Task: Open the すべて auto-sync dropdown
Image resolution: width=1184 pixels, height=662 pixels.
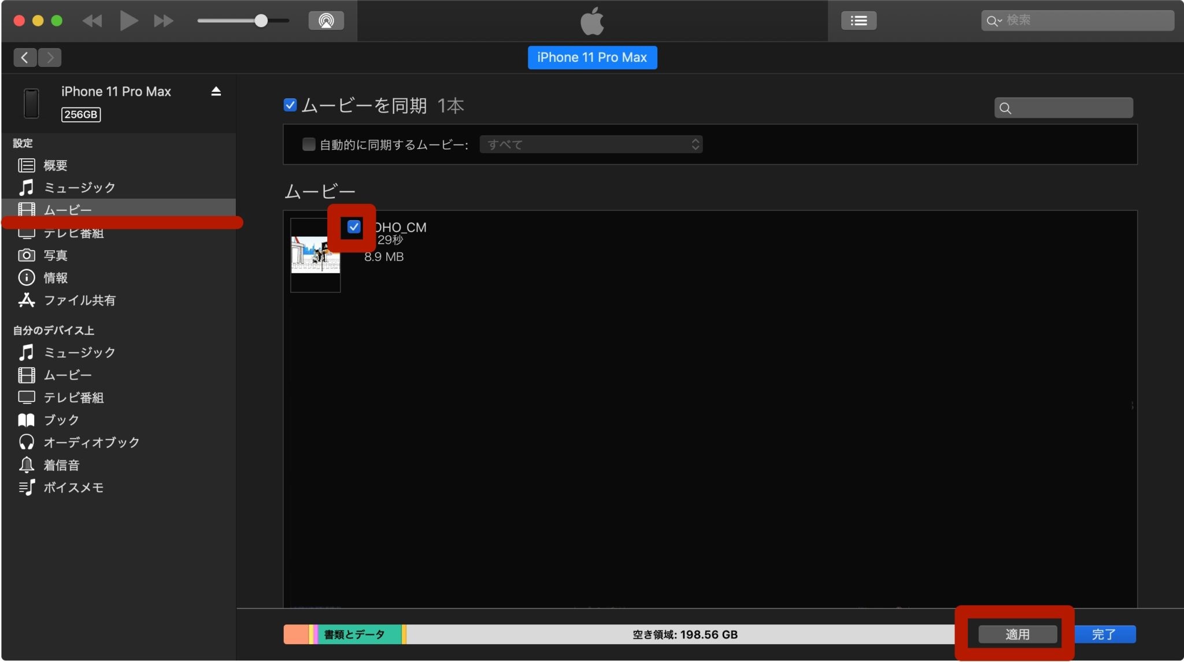Action: point(591,144)
